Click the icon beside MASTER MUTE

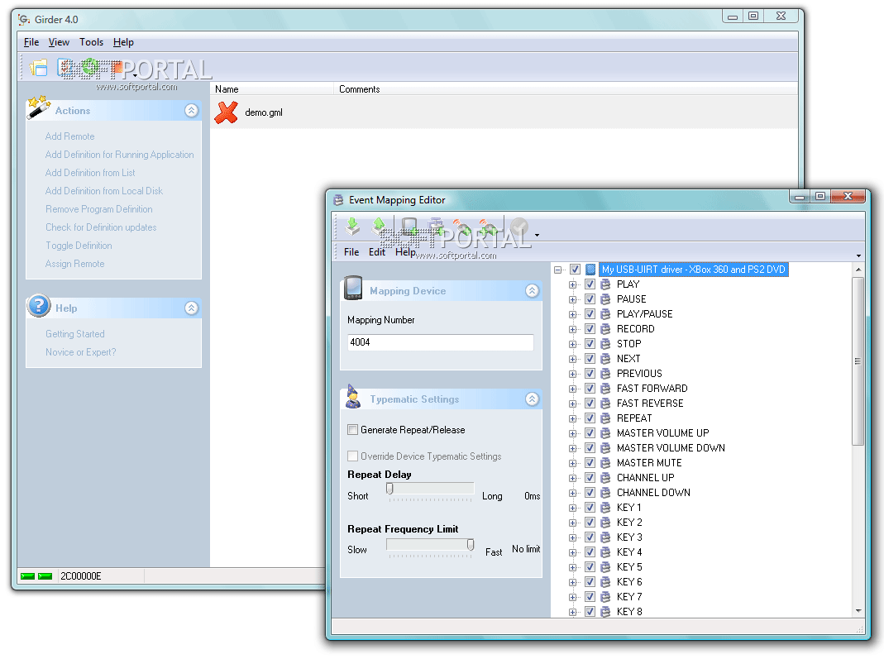(605, 463)
